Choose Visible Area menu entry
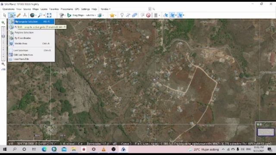 pyautogui.click(x=31, y=43)
